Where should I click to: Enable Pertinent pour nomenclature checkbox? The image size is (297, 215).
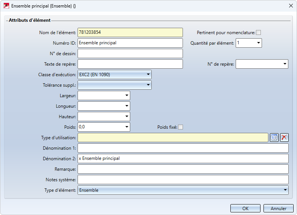tap(258, 33)
